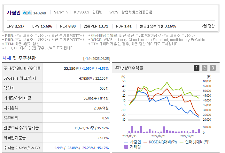Click the 발행주식수/유동비율 row label
Image resolution: width=225 pixels, height=153 pixels.
(x=21, y=128)
